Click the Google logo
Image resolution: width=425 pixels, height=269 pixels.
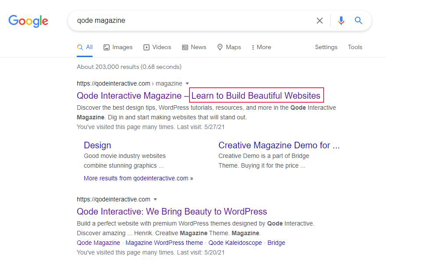point(28,21)
